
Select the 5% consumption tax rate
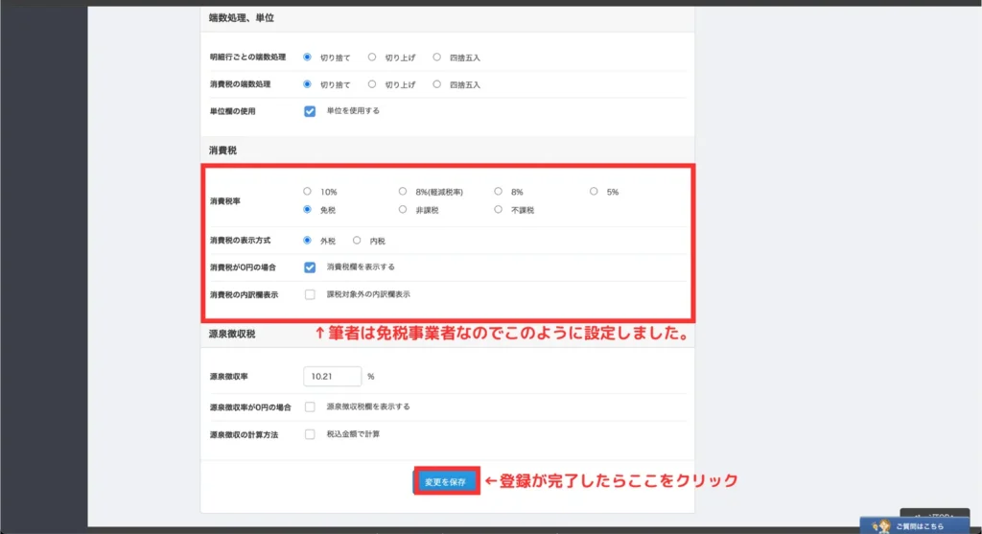(594, 192)
